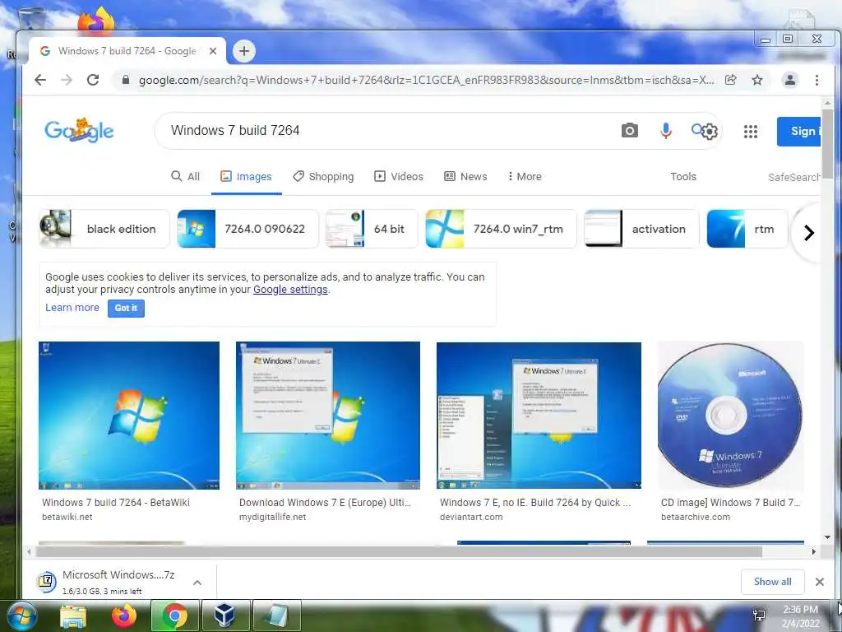Open Windows Explorer from the taskbar
842x632 pixels.
[x=73, y=616]
